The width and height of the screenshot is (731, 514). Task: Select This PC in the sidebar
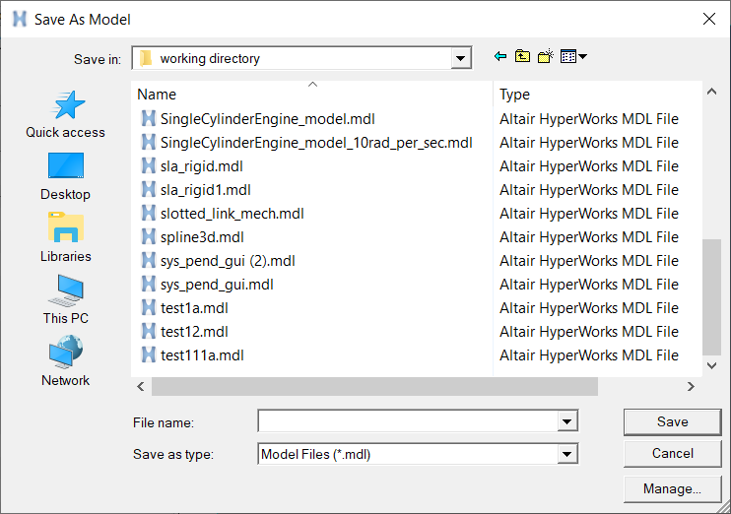65,291
